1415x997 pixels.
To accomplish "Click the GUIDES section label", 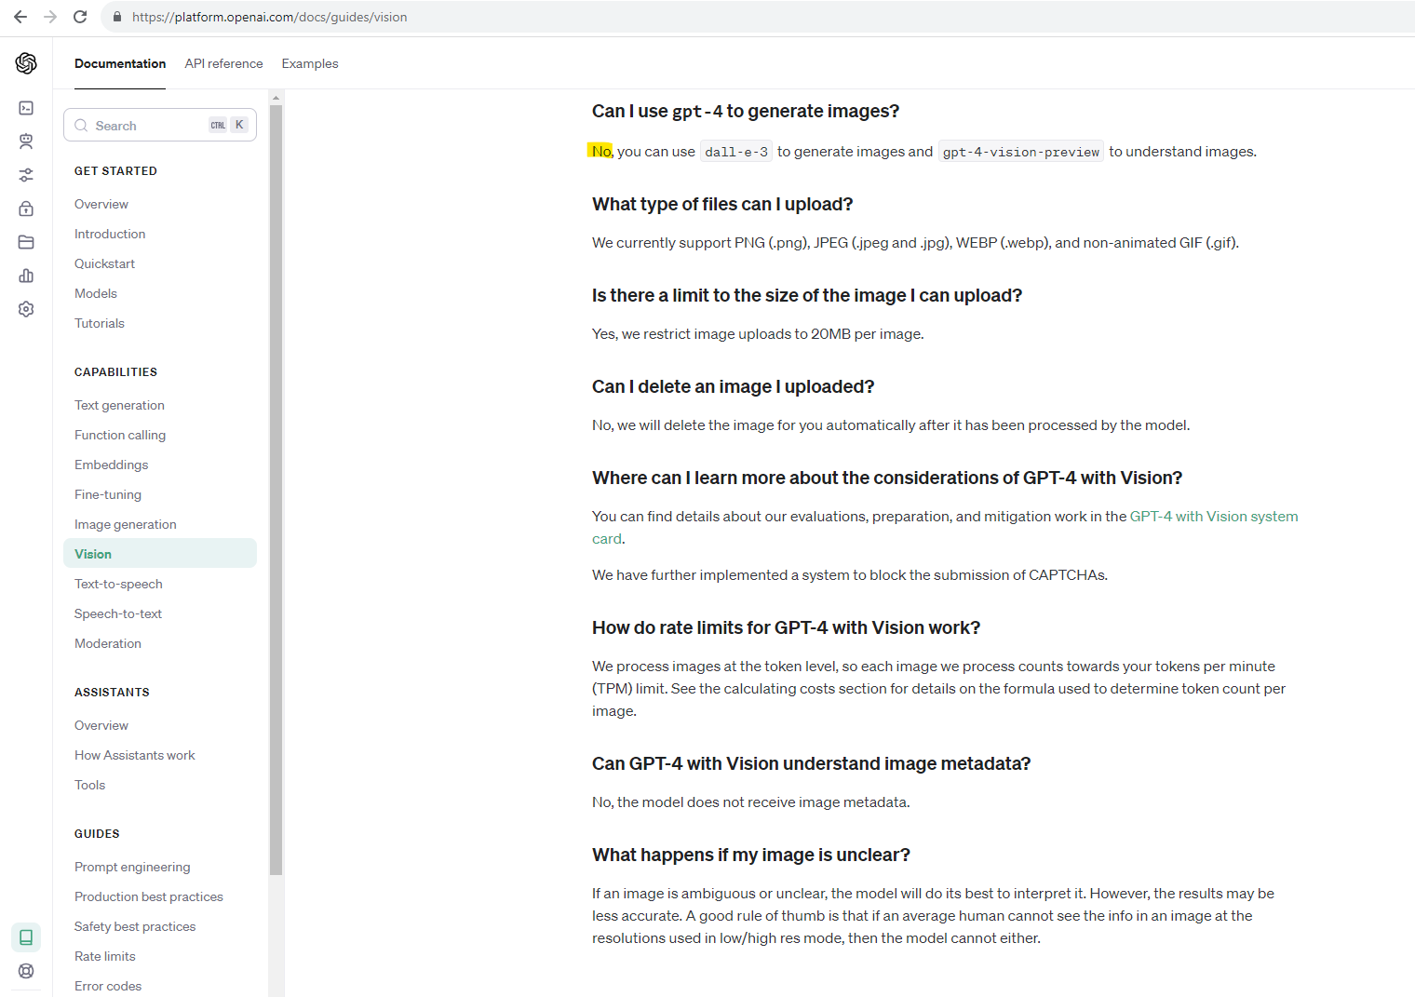I will [97, 834].
